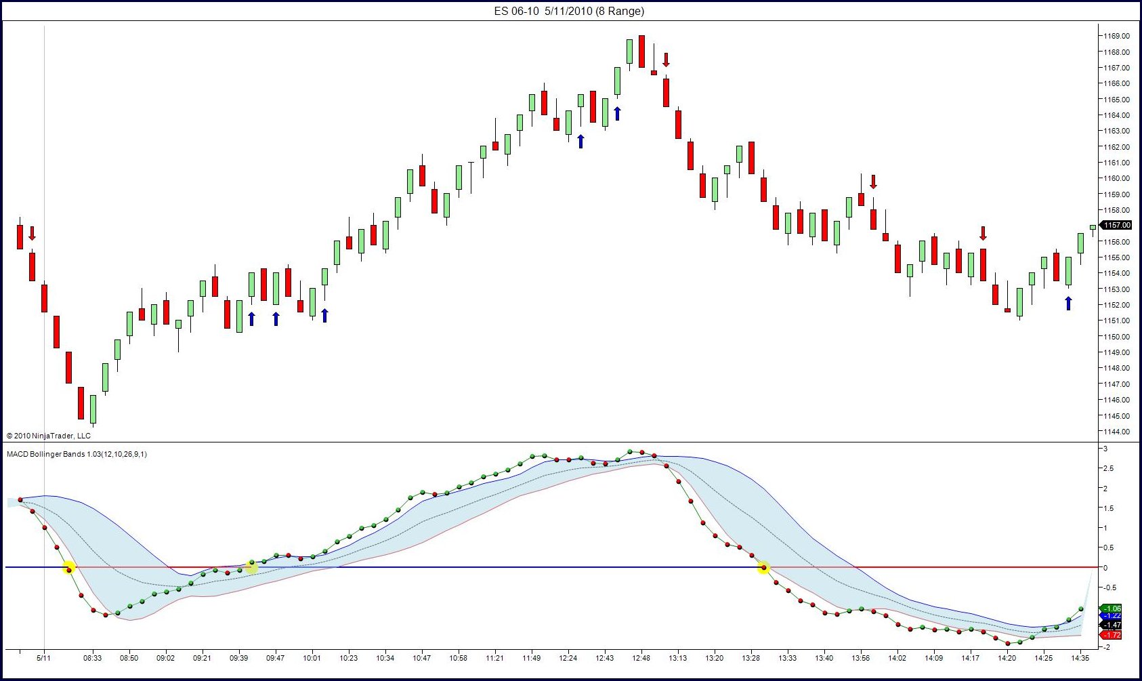
Task: Select the yellow-highlighted MACD dot near 13:28
Action: [x=763, y=568]
